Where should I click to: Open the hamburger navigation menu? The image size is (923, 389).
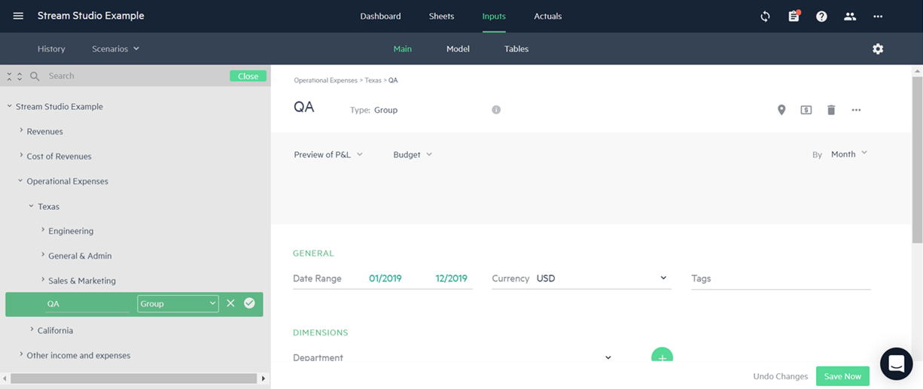(18, 16)
